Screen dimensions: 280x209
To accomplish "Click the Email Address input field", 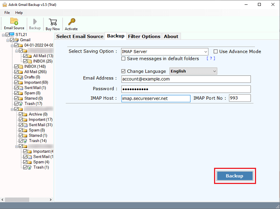I will tap(186, 79).
